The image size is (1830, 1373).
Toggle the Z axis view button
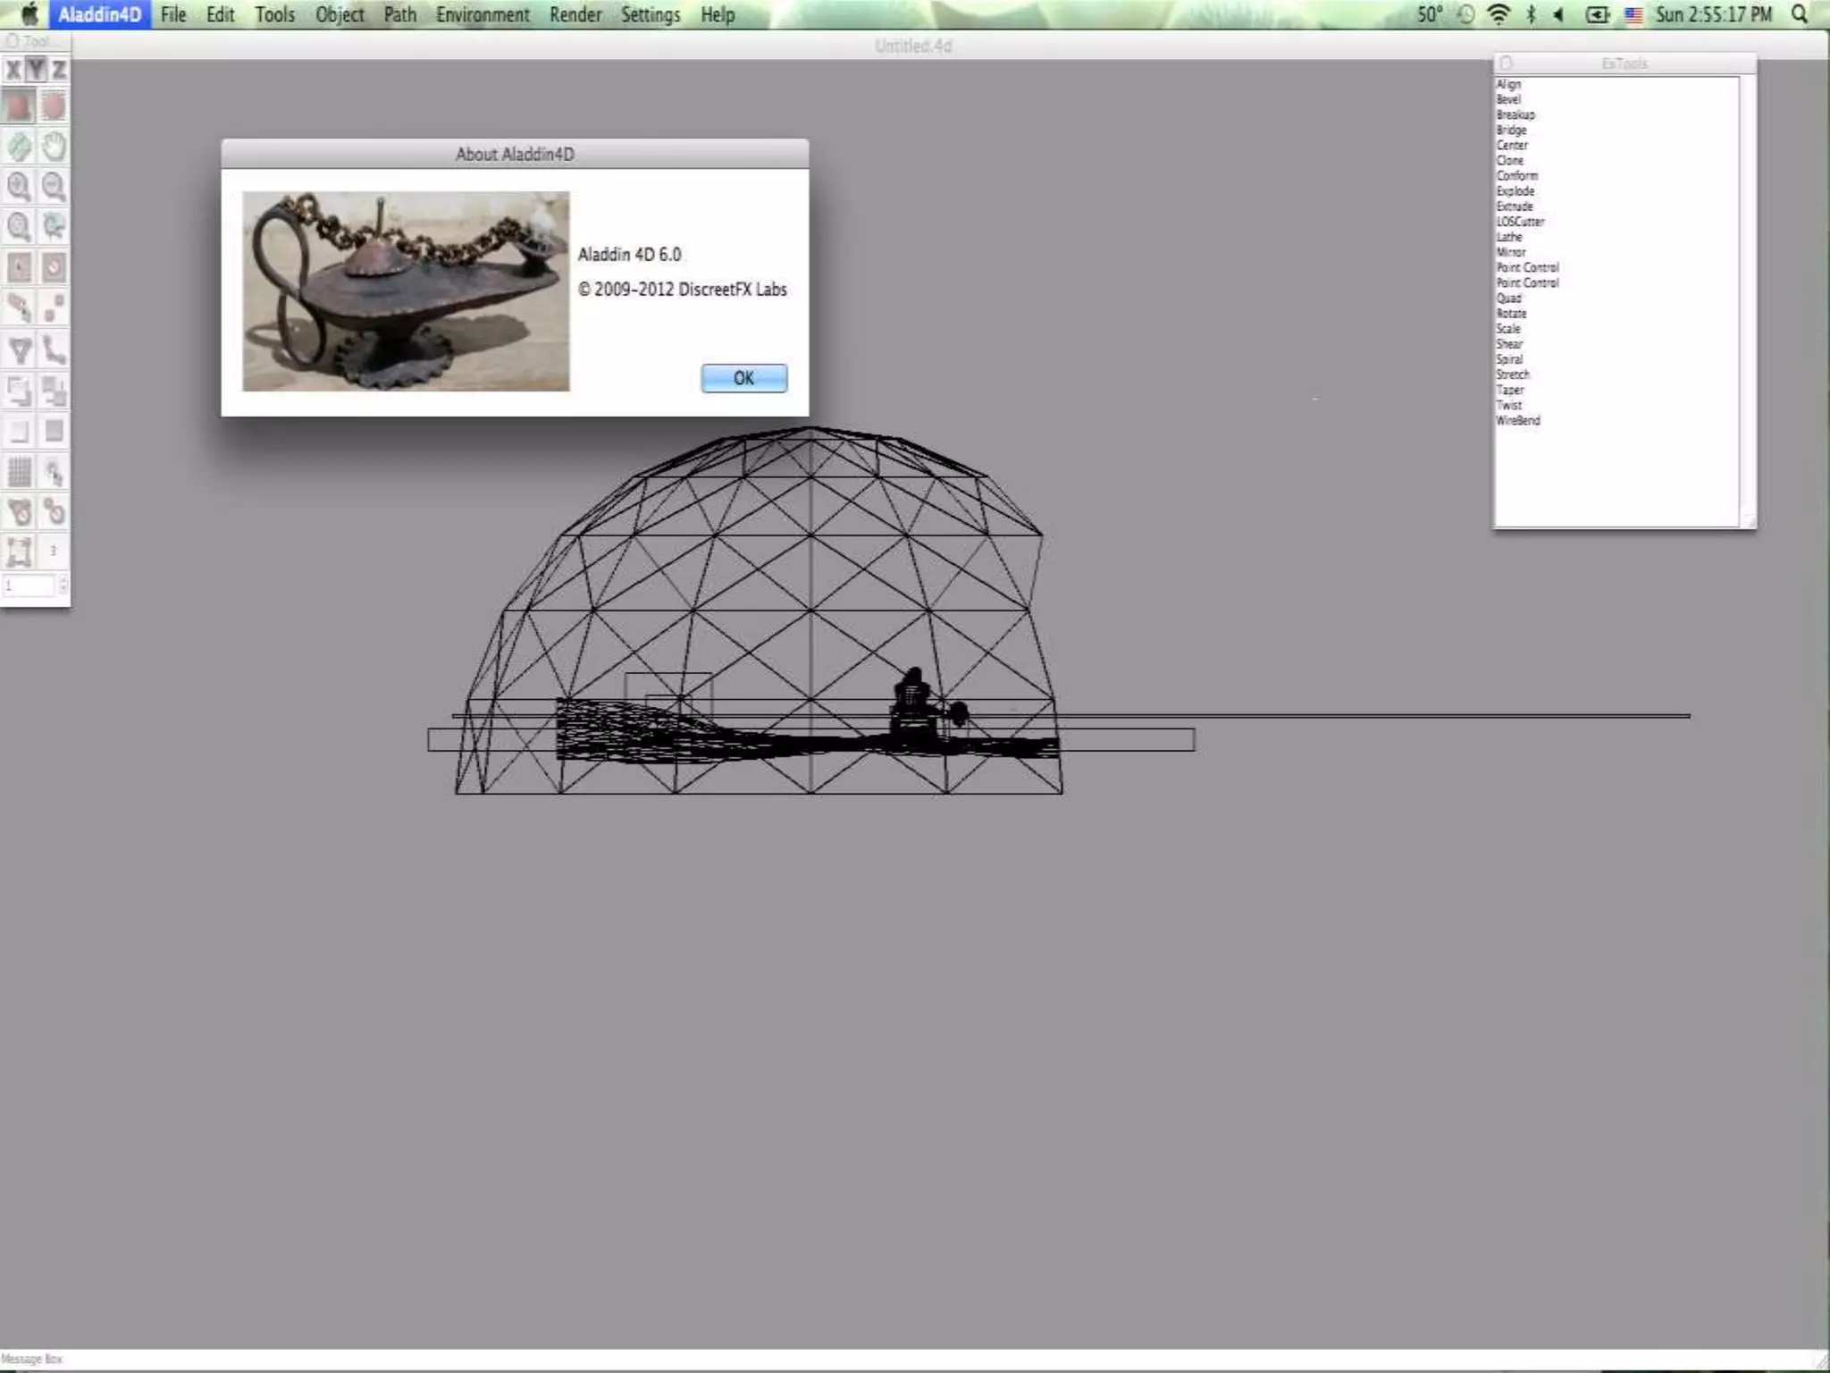coord(58,70)
